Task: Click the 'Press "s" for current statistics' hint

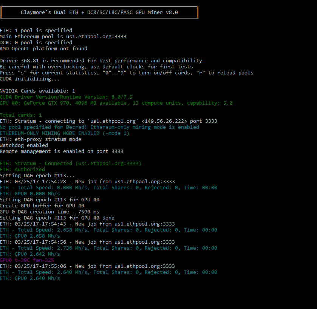Action: (x=127, y=73)
